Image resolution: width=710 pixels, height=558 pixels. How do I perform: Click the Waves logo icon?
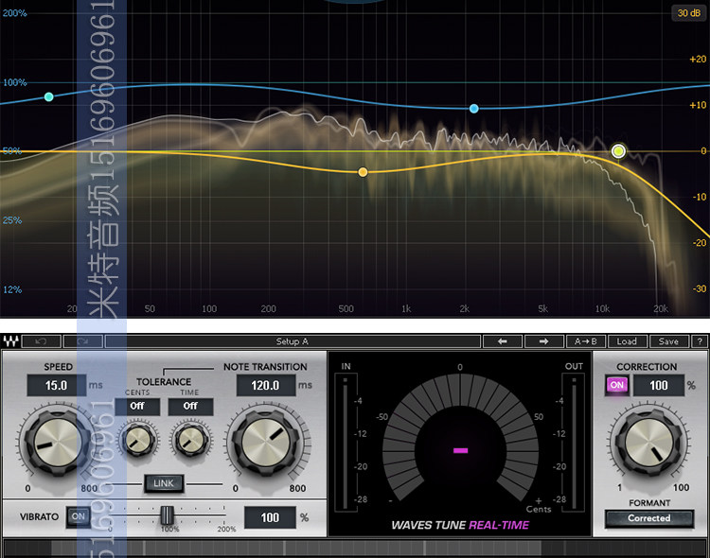[x=10, y=341]
